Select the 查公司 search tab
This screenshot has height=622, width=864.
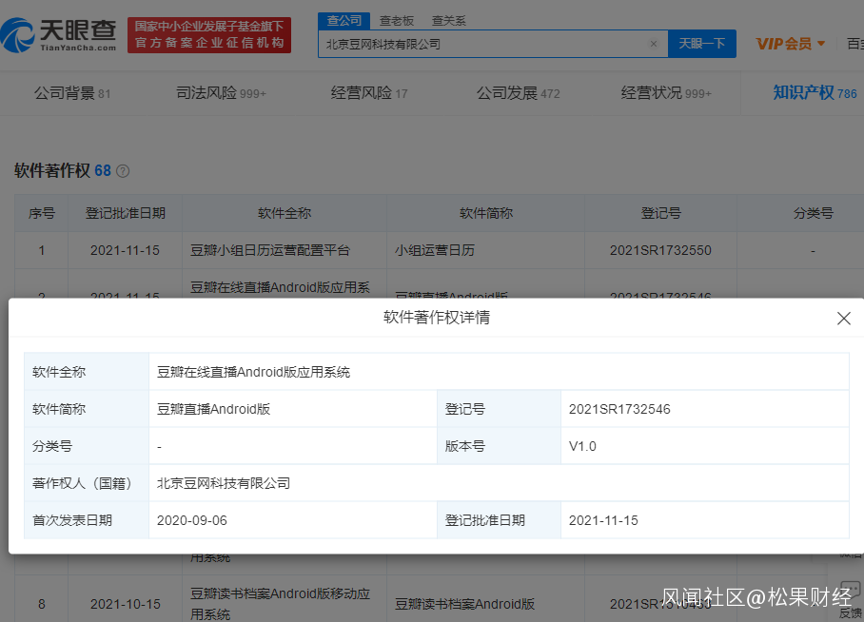pos(344,21)
